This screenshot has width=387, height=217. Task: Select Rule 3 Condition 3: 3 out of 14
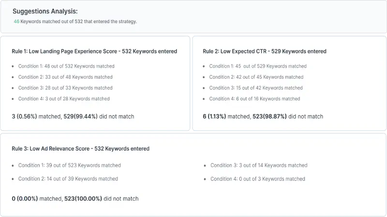point(259,165)
